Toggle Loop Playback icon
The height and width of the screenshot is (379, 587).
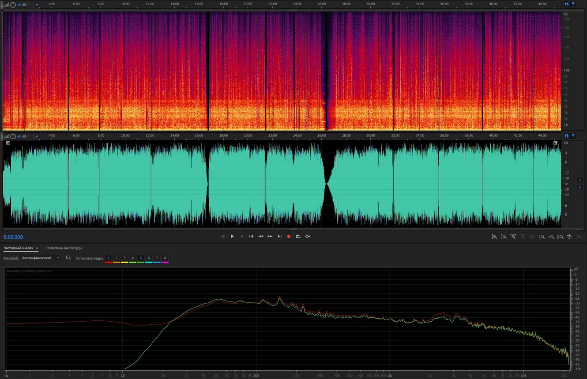tap(298, 237)
